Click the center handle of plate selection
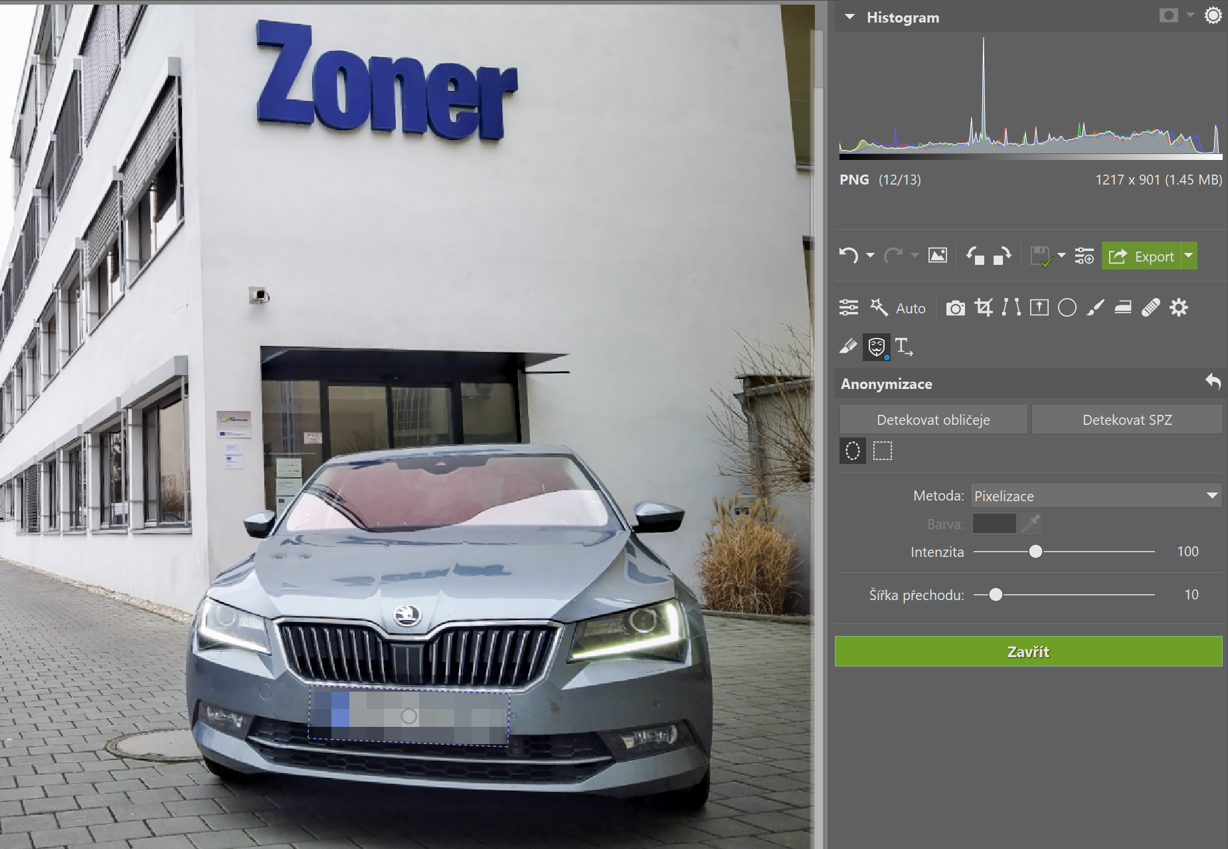1228x849 pixels. click(x=409, y=716)
